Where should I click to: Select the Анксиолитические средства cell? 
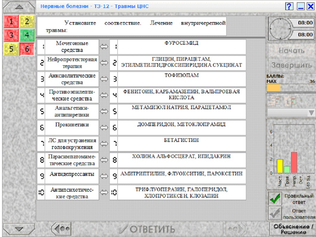72,79
